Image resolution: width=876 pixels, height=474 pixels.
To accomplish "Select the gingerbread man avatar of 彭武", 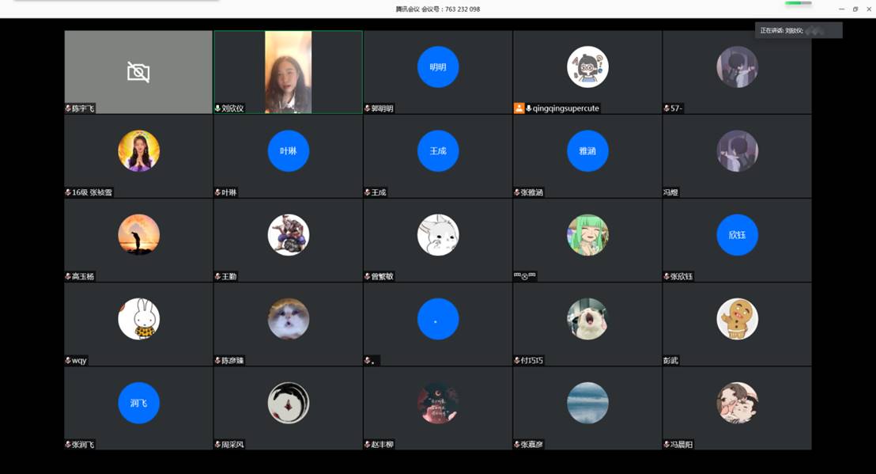I will coord(737,319).
